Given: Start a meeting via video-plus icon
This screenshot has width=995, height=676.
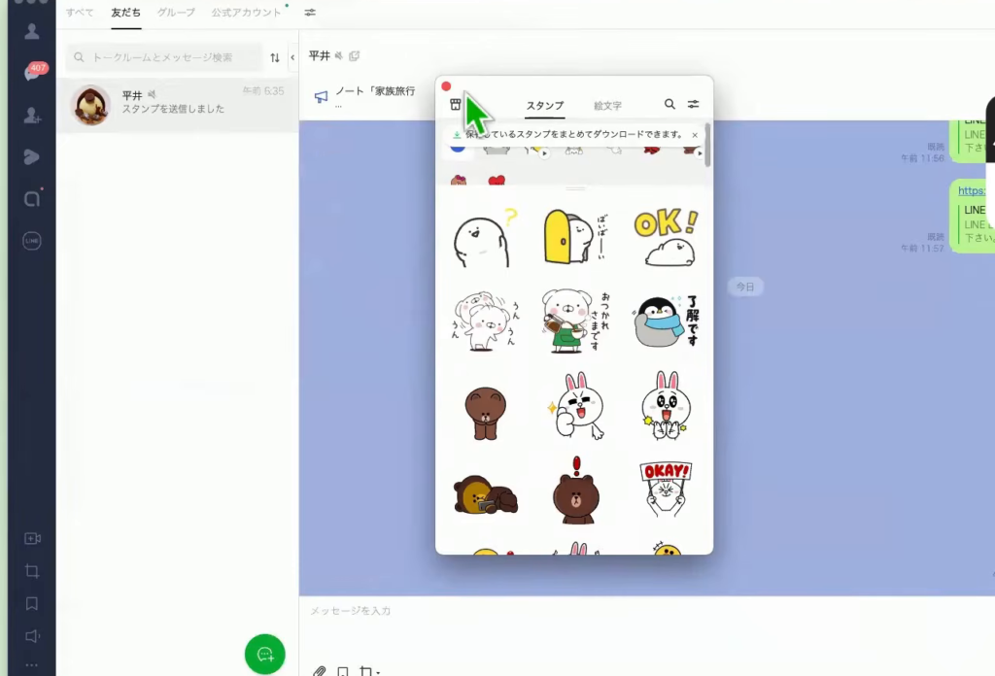Looking at the screenshot, I should coord(32,538).
